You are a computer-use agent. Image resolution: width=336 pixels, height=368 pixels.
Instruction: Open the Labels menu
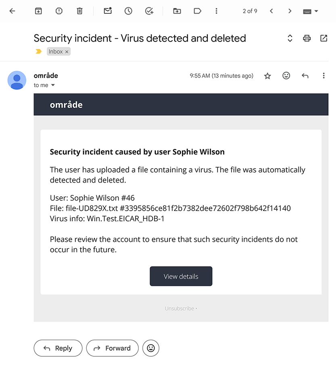coord(197,11)
